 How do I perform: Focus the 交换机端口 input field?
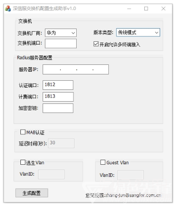(x=61, y=44)
